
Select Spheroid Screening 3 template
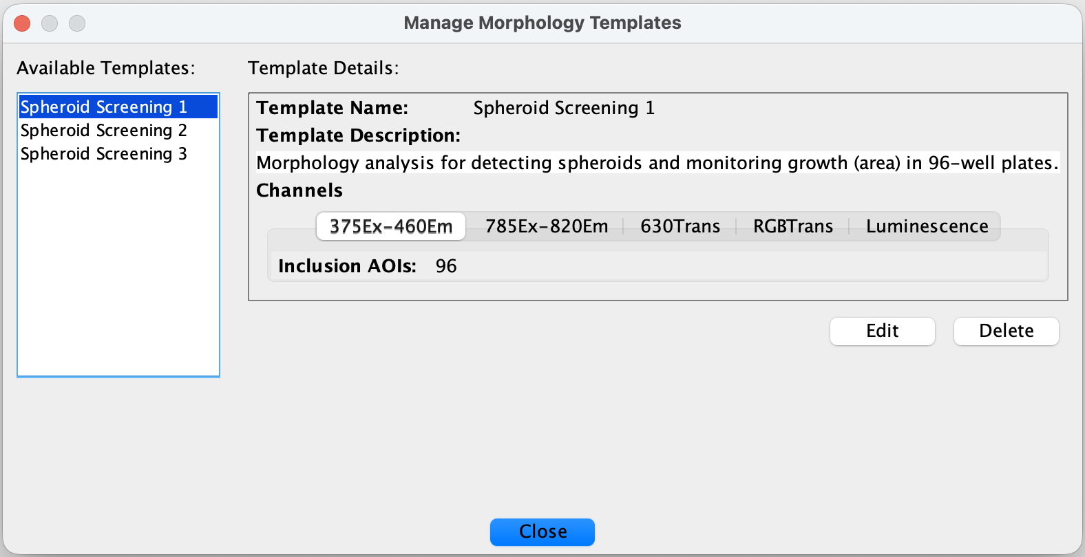pyautogui.click(x=118, y=154)
